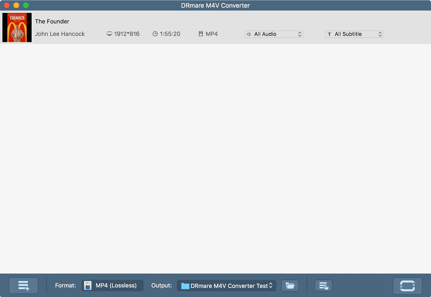Click the add files icon
The image size is (431, 297).
(x=23, y=286)
